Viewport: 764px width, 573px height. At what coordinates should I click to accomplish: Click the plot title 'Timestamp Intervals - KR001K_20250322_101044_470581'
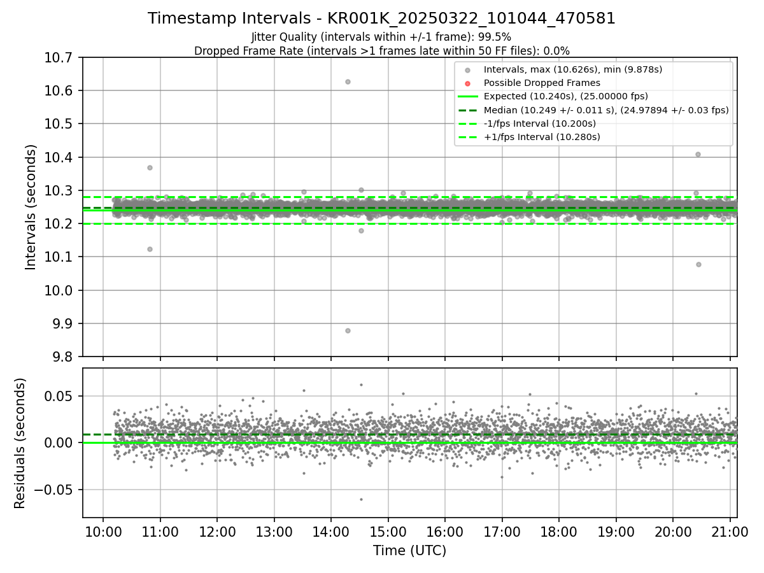(381, 18)
